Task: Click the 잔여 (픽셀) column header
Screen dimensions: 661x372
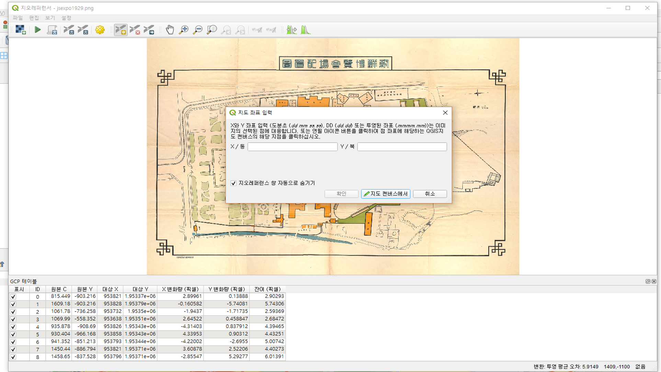Action: [x=267, y=289]
